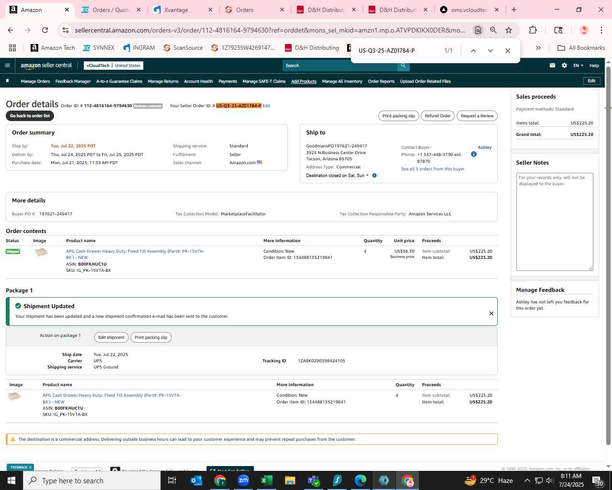Dismiss the Shipment Updated notification
612x490 pixels.
(491, 313)
